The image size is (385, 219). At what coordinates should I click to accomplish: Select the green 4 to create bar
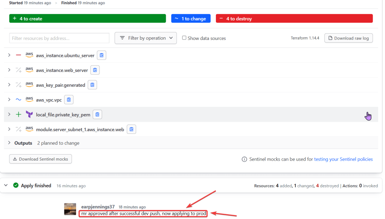(x=87, y=18)
